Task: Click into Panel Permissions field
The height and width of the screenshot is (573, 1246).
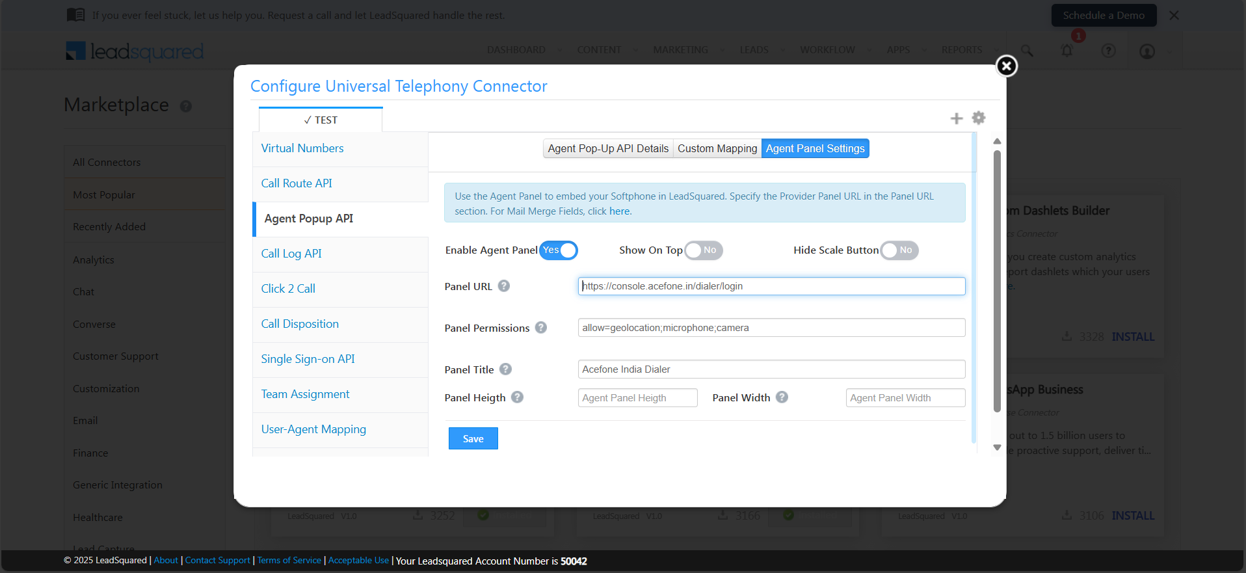Action: (x=771, y=328)
